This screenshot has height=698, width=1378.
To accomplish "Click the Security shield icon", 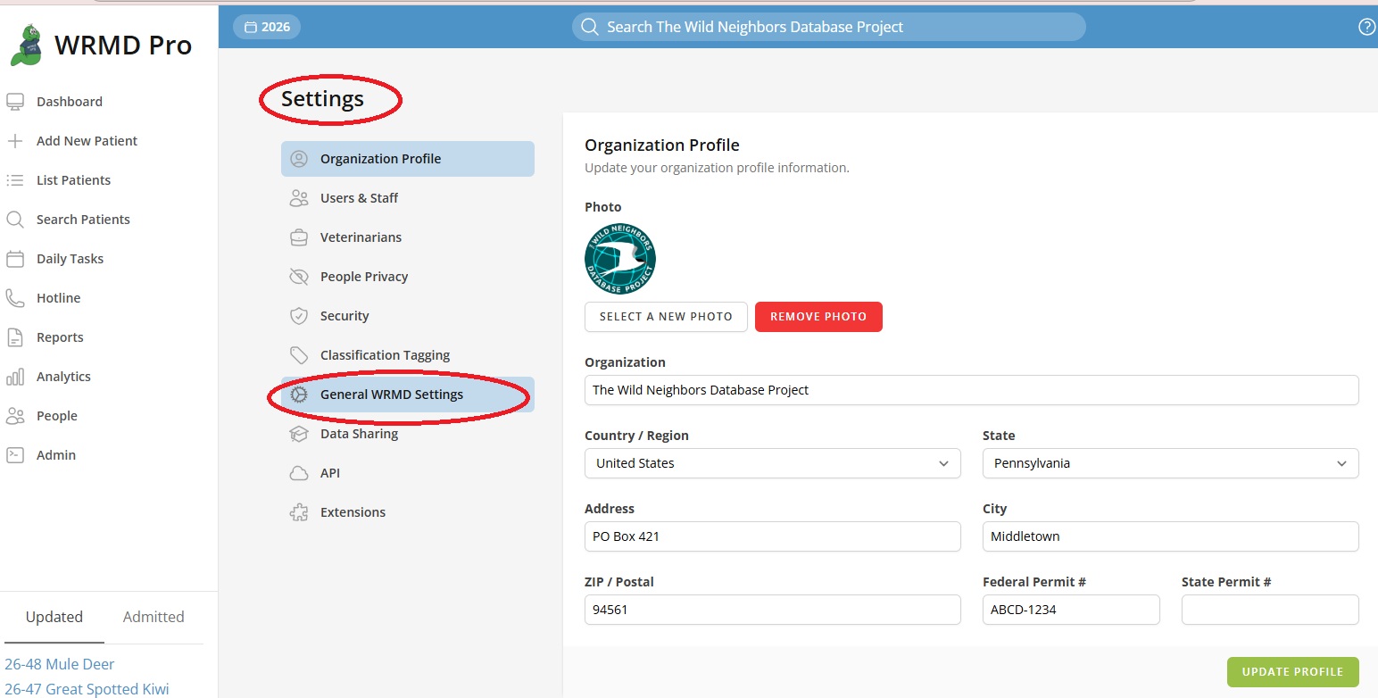I will 299,316.
